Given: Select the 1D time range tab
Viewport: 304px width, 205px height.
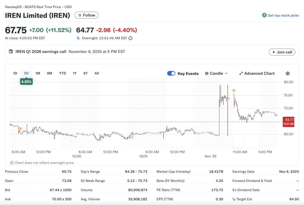Looking at the screenshot, I should point(15,73).
